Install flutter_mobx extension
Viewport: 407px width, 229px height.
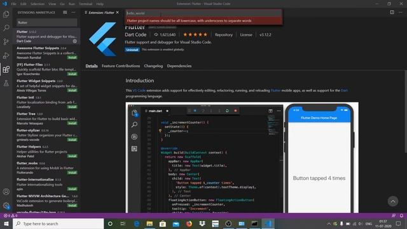pyautogui.click(x=72, y=172)
